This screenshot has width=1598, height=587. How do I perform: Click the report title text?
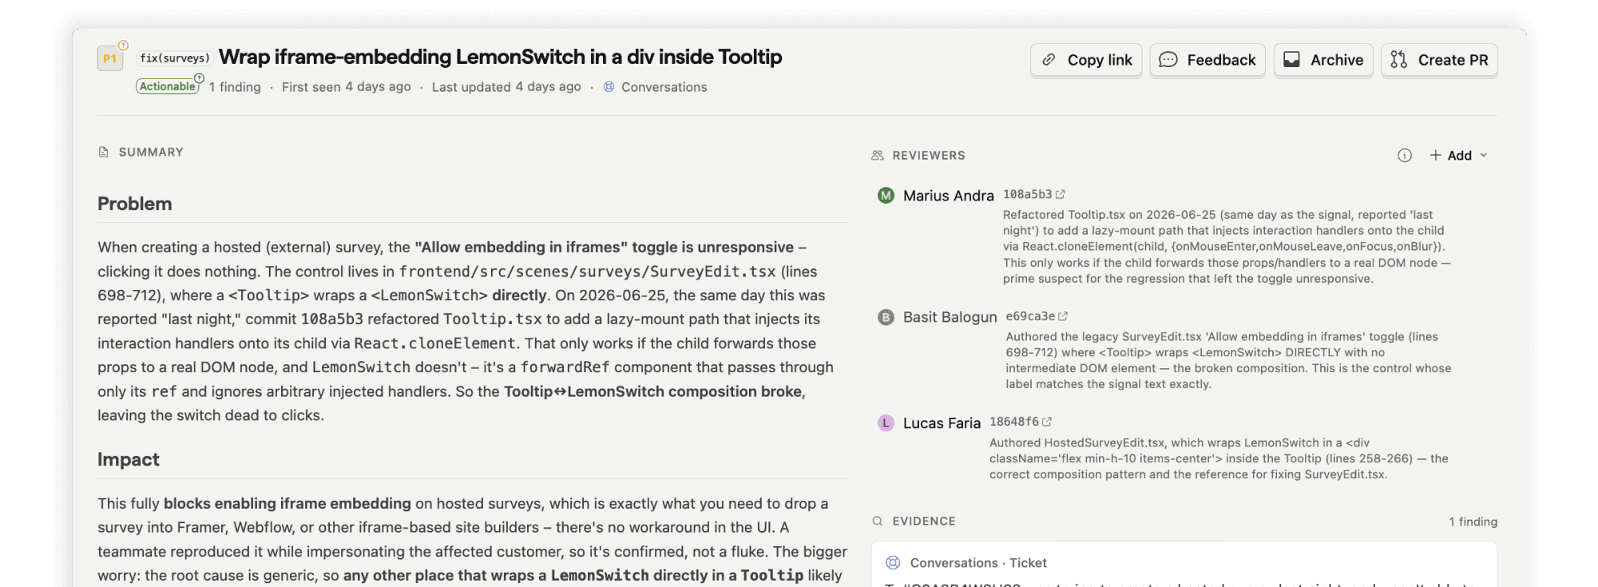click(x=501, y=57)
